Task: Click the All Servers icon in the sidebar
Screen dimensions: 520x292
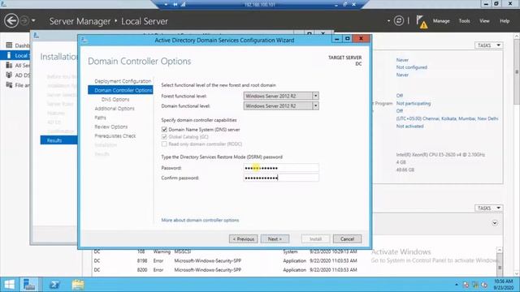Action: [9, 65]
